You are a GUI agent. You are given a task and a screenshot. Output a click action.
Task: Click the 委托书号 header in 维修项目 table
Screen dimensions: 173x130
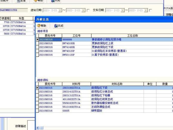50,36
